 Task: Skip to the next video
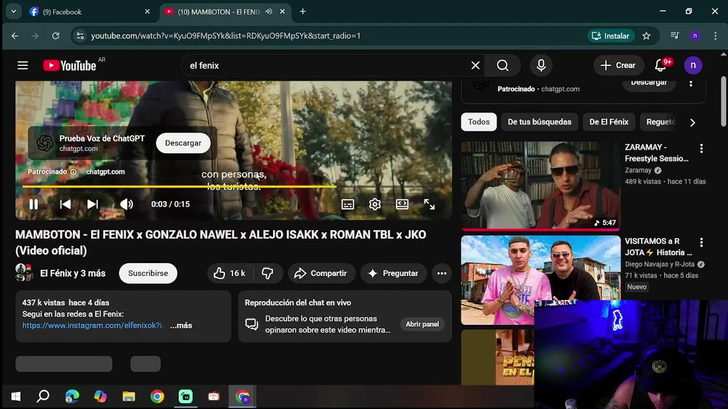[x=93, y=204]
